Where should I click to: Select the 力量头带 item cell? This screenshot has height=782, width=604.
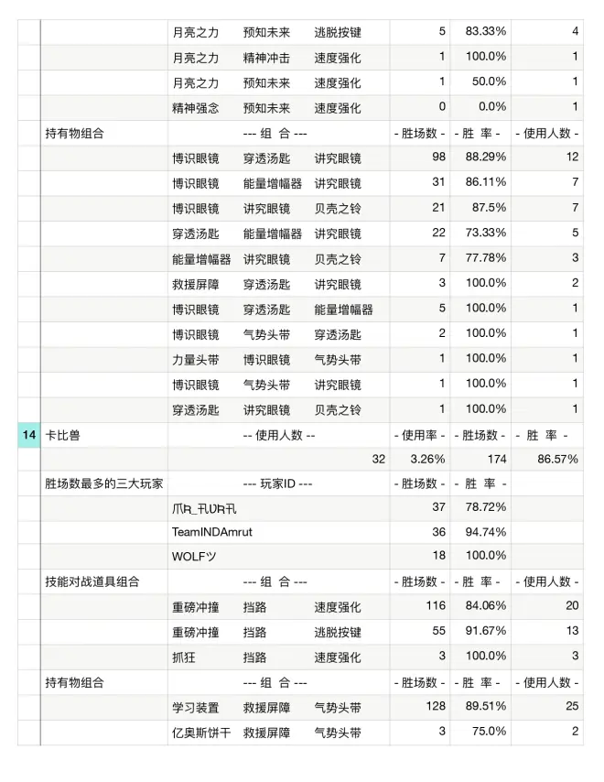click(x=195, y=359)
